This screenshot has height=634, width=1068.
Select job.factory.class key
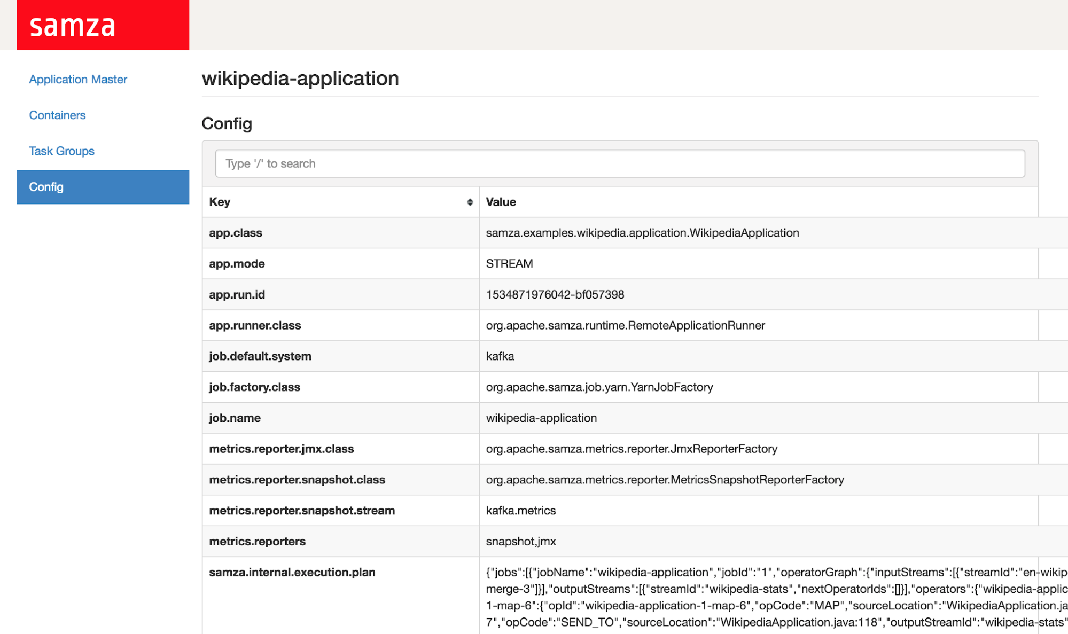[x=254, y=387]
